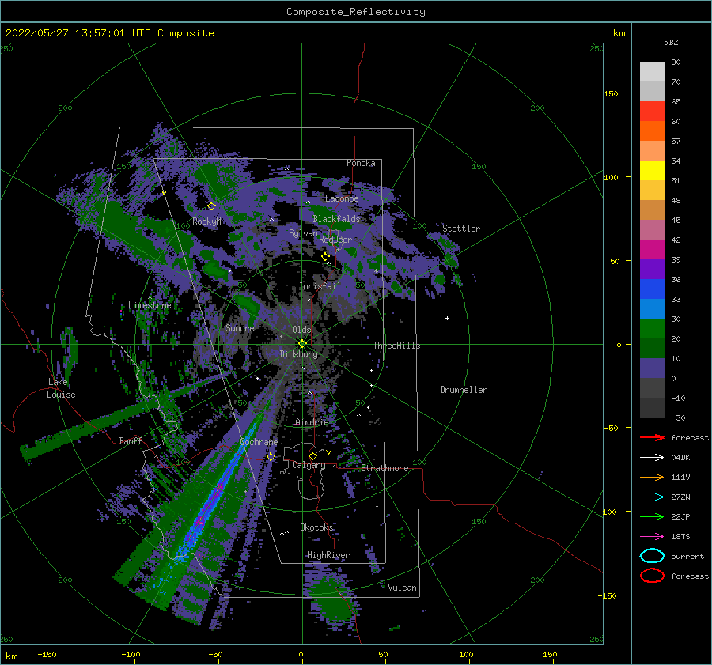Click the asterisk marker above Limestone label
This screenshot has height=665, width=712.
coord(150,298)
